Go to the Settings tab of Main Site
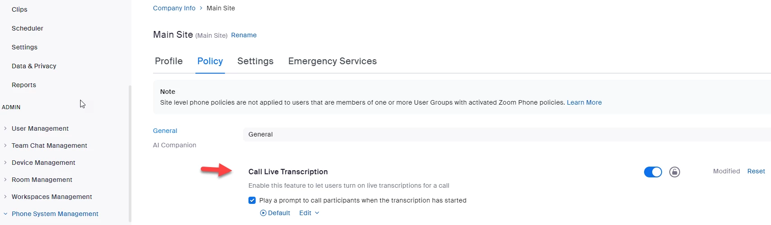771x225 pixels. (x=255, y=61)
